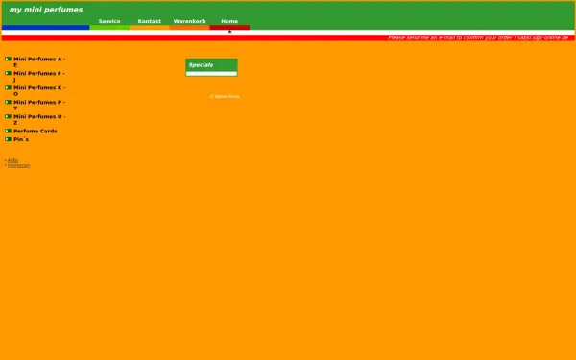
Task: Browse the Mini Perfumes K - O category
Action: 39,90
